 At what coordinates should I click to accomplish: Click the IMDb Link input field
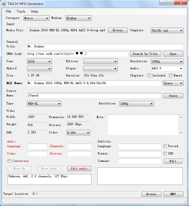77,54
